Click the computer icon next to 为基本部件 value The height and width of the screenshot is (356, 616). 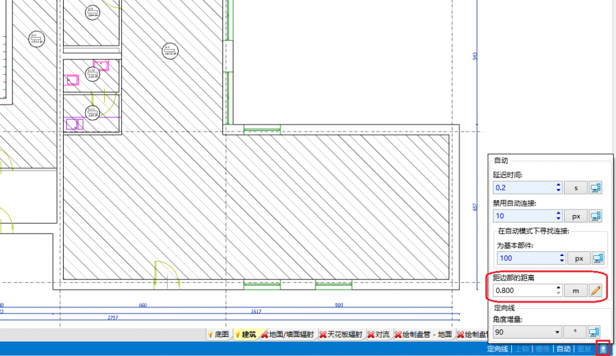[597, 258]
